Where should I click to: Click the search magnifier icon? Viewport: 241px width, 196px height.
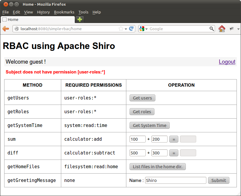212,29
